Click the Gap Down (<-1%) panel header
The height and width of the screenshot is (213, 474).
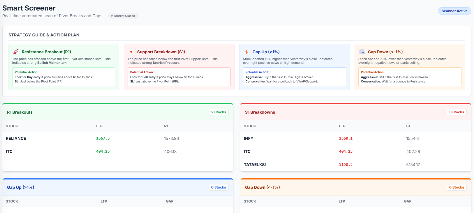[262, 187]
